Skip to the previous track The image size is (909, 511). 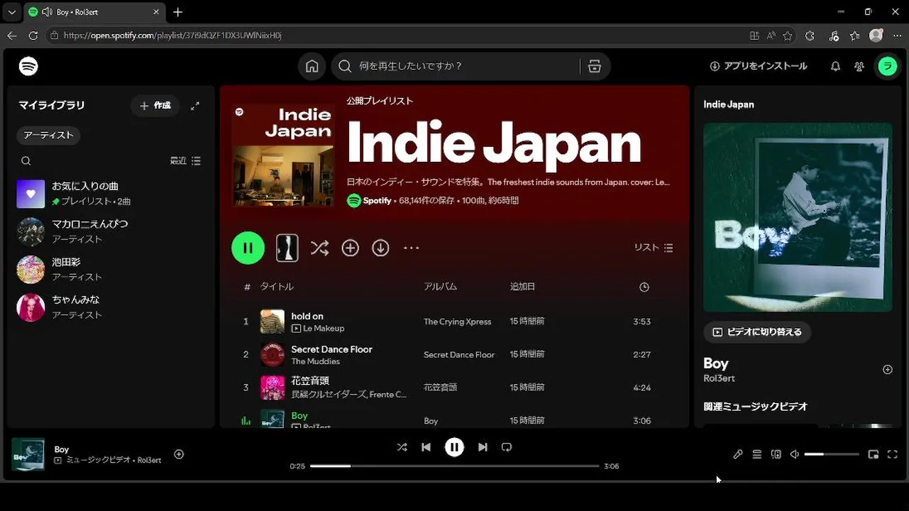tap(426, 447)
